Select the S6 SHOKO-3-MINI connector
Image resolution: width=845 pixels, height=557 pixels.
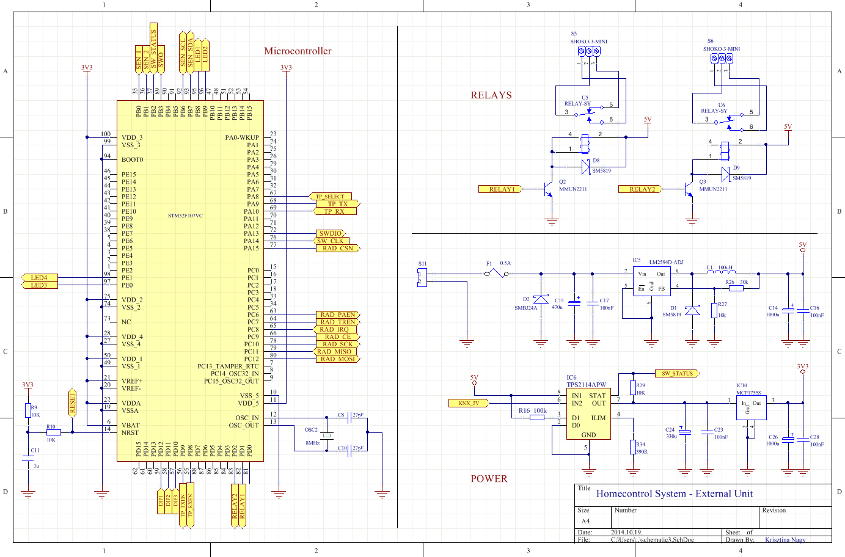point(722,59)
